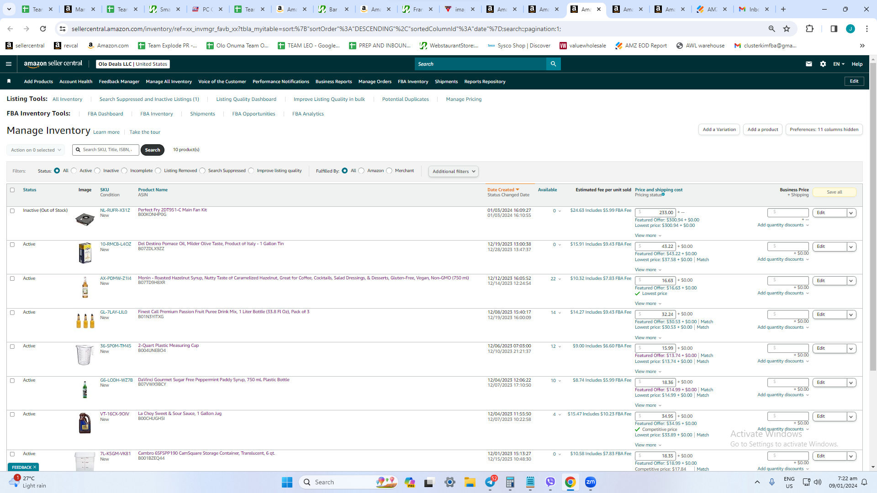877x493 pixels.
Task: Open the Add Products menu item
Action: tap(38, 82)
